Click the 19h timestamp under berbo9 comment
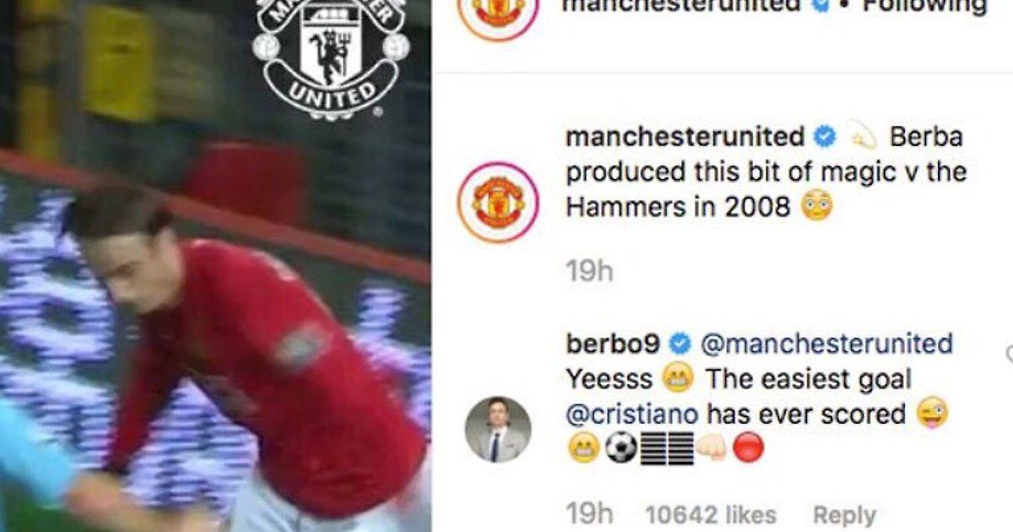1013x532 pixels. coord(588,515)
